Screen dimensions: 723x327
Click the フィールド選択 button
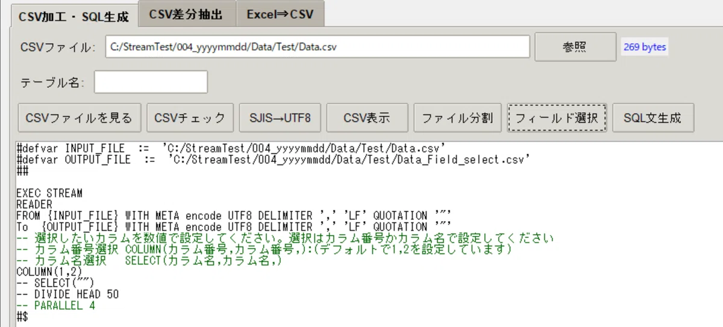pos(557,117)
